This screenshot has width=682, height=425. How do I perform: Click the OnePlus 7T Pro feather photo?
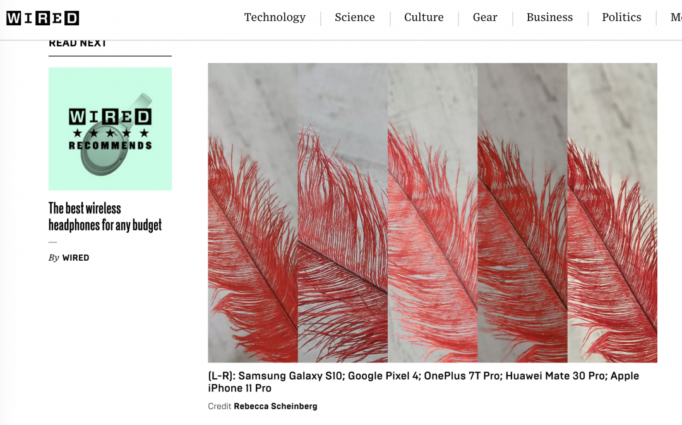(x=433, y=213)
